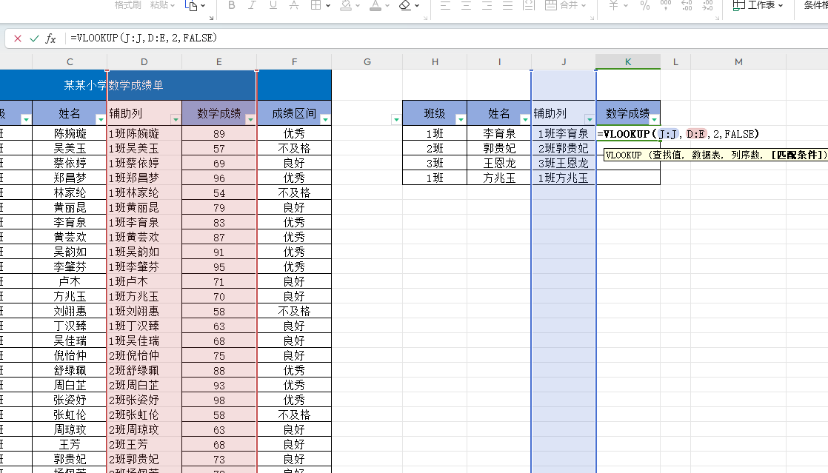
Task: Open filter dropdown for left table 姓名
Action: tap(100, 120)
